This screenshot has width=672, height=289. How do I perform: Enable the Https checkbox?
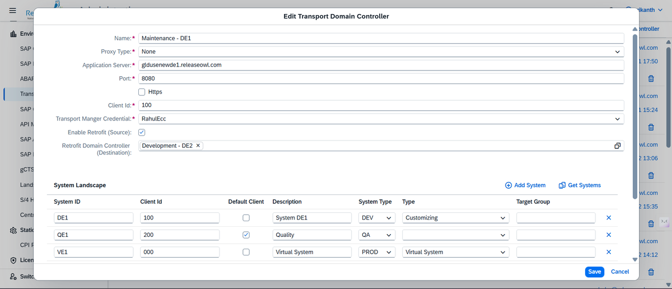point(142,92)
